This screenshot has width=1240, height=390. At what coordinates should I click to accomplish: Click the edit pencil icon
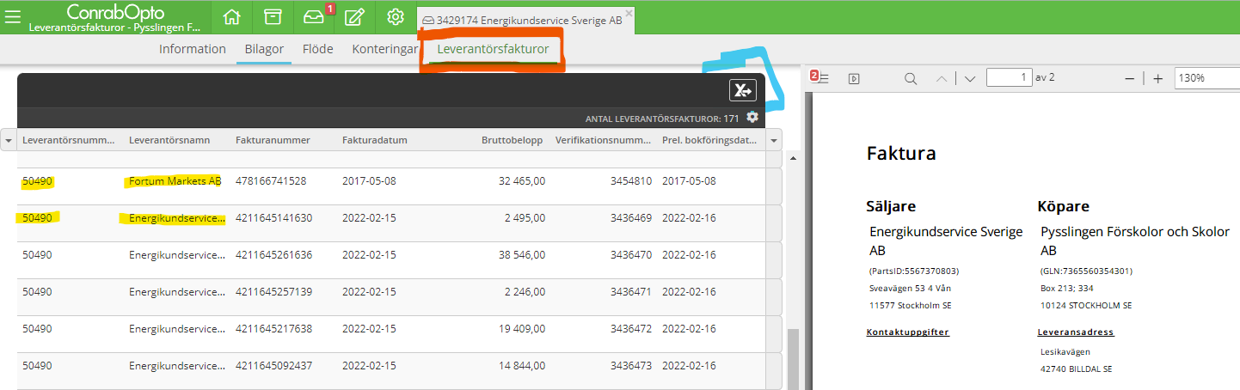point(353,18)
